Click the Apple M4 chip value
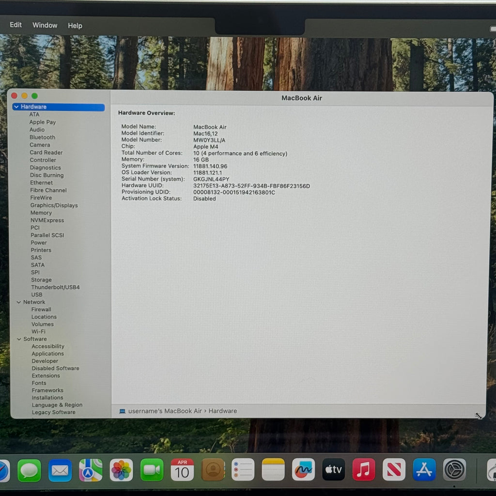 [205, 147]
